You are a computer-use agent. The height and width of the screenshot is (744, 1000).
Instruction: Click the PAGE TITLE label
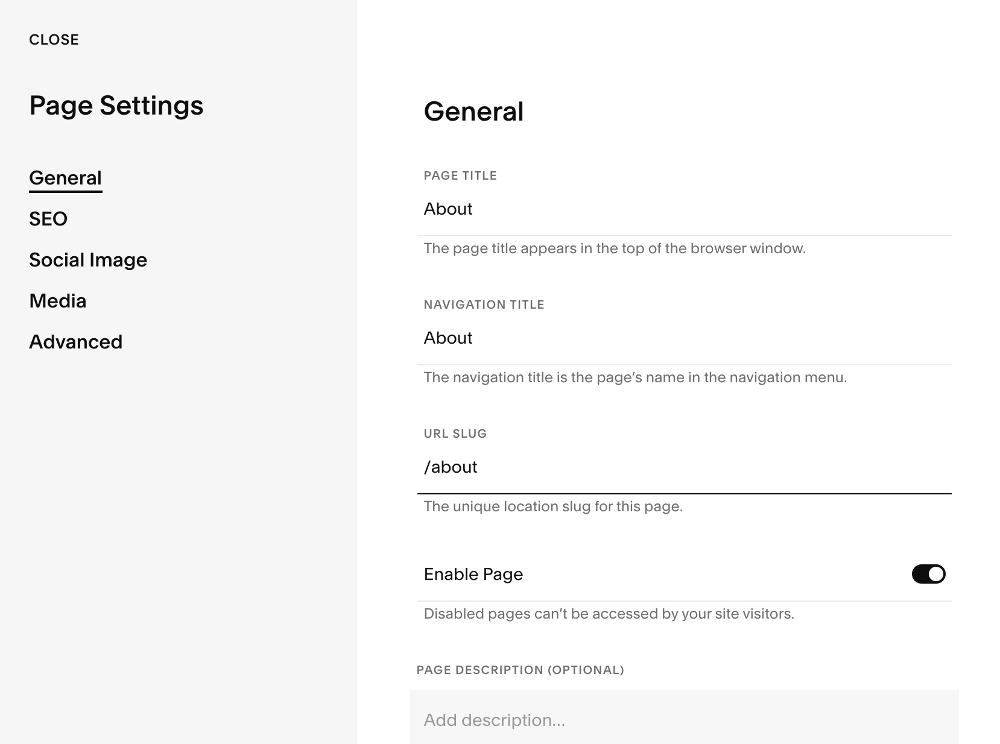coord(460,175)
